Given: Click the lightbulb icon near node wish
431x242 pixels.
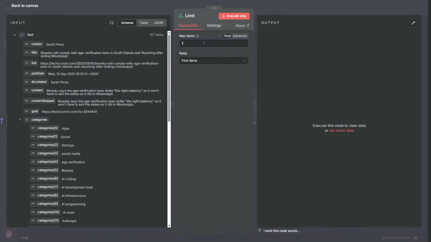Looking at the screenshot, I should click(260, 231).
